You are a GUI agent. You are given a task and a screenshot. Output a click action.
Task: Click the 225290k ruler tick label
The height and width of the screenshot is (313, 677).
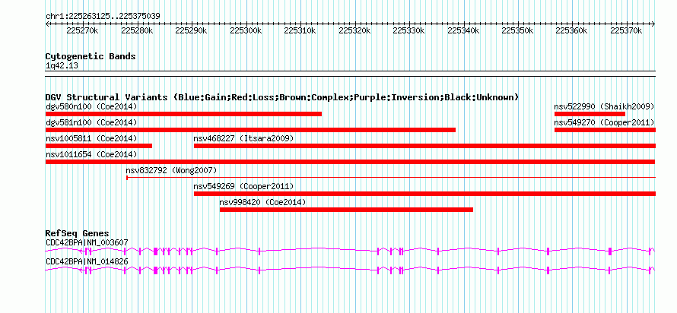pyautogui.click(x=191, y=31)
